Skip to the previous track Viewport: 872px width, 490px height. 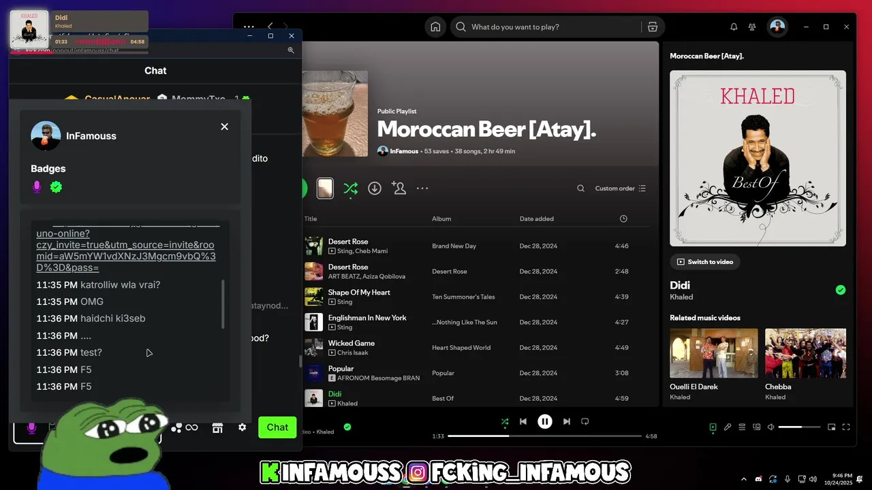[523, 421]
